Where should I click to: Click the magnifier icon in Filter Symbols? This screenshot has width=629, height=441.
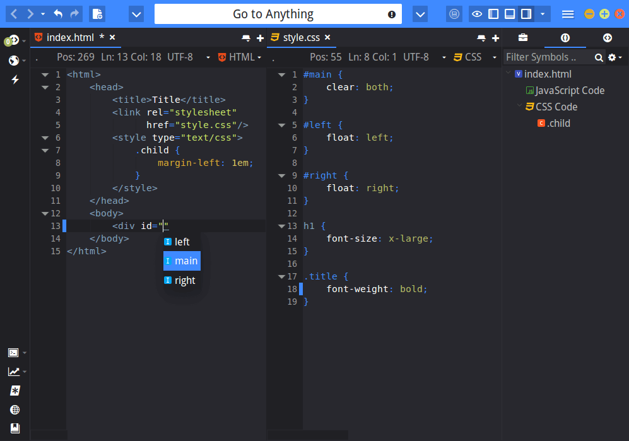coord(599,58)
